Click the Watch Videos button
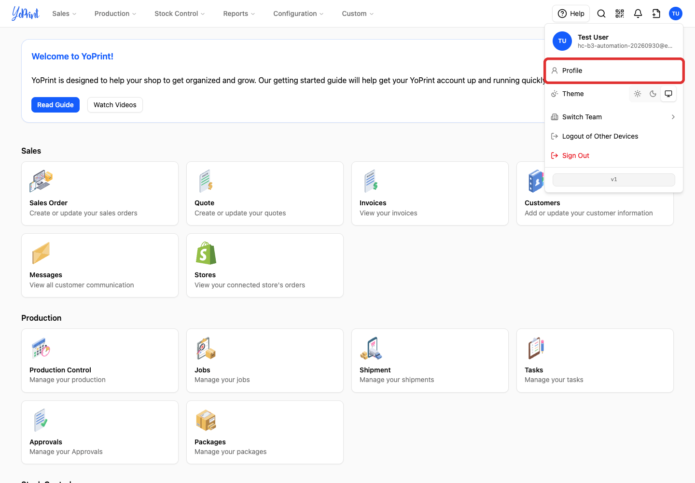 point(115,105)
